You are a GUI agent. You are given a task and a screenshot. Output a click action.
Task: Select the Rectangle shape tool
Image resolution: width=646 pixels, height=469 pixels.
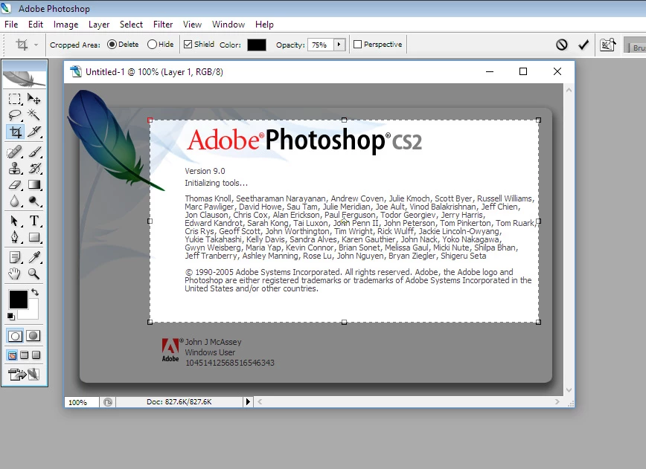[x=34, y=237]
